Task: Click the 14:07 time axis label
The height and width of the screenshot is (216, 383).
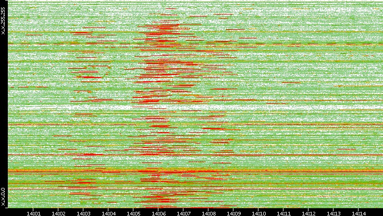Action: [183, 213]
